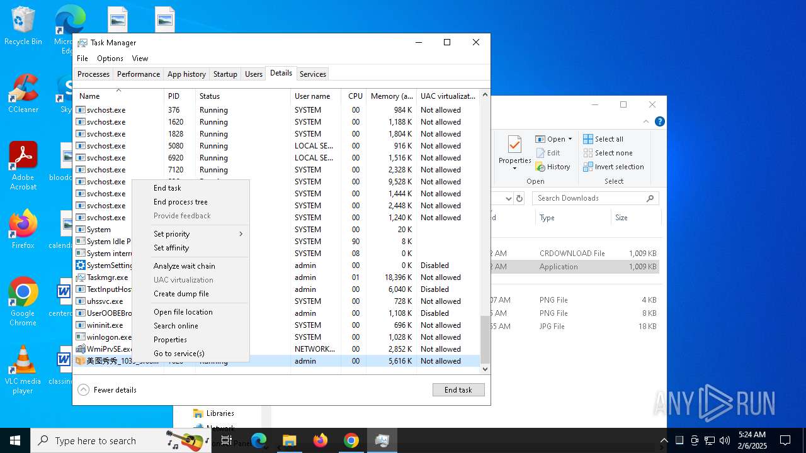Sort Explorer files by Type column
This screenshot has width=806, height=453.
coord(573,218)
